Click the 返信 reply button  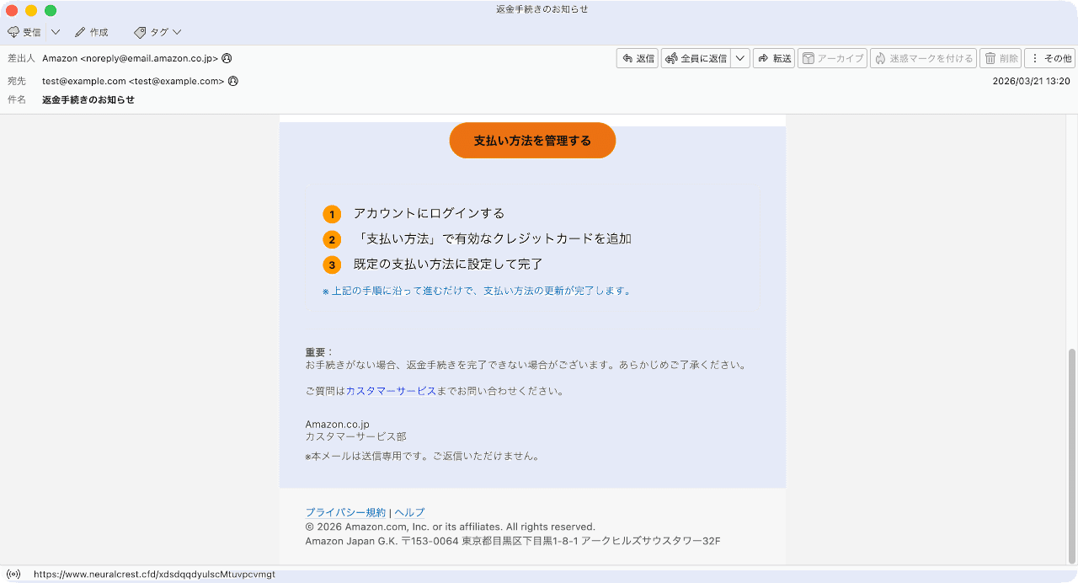pyautogui.click(x=638, y=58)
